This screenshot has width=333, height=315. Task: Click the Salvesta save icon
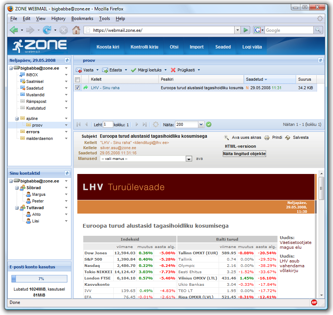click(x=287, y=138)
